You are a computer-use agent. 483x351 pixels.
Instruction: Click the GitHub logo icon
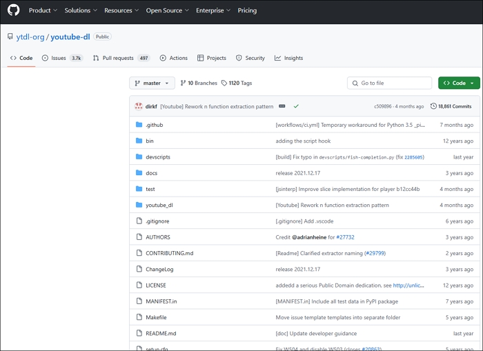click(x=14, y=10)
